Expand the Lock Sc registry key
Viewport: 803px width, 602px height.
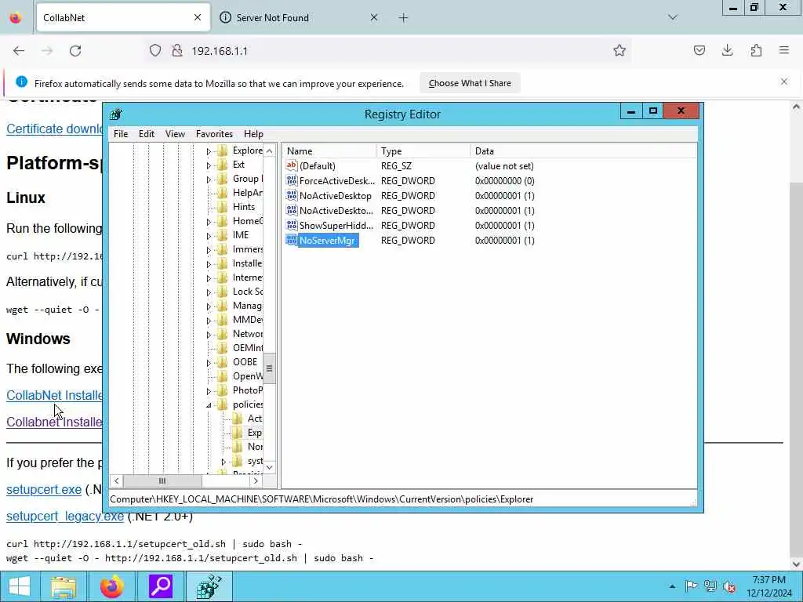tap(209, 292)
